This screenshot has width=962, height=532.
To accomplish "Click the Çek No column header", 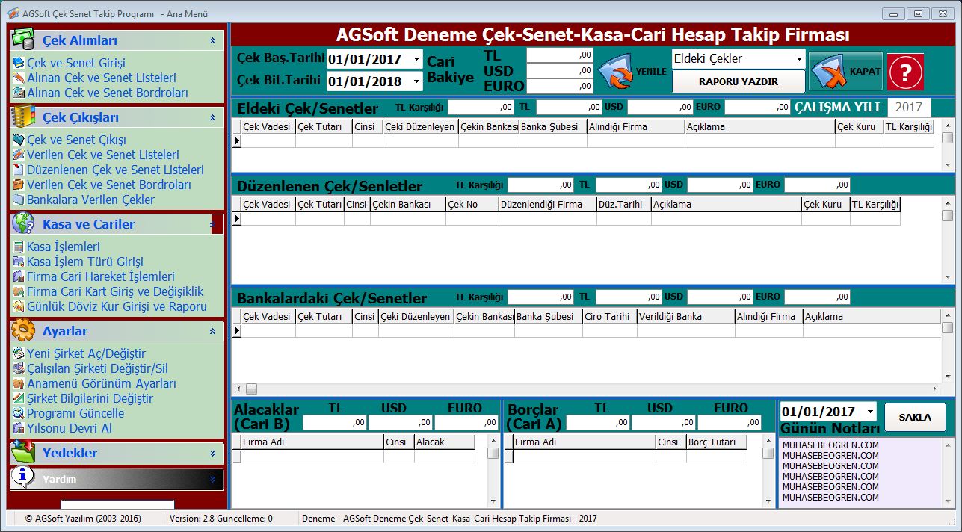I will pos(472,205).
